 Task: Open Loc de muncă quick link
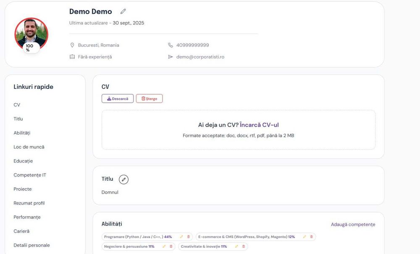[29, 147]
